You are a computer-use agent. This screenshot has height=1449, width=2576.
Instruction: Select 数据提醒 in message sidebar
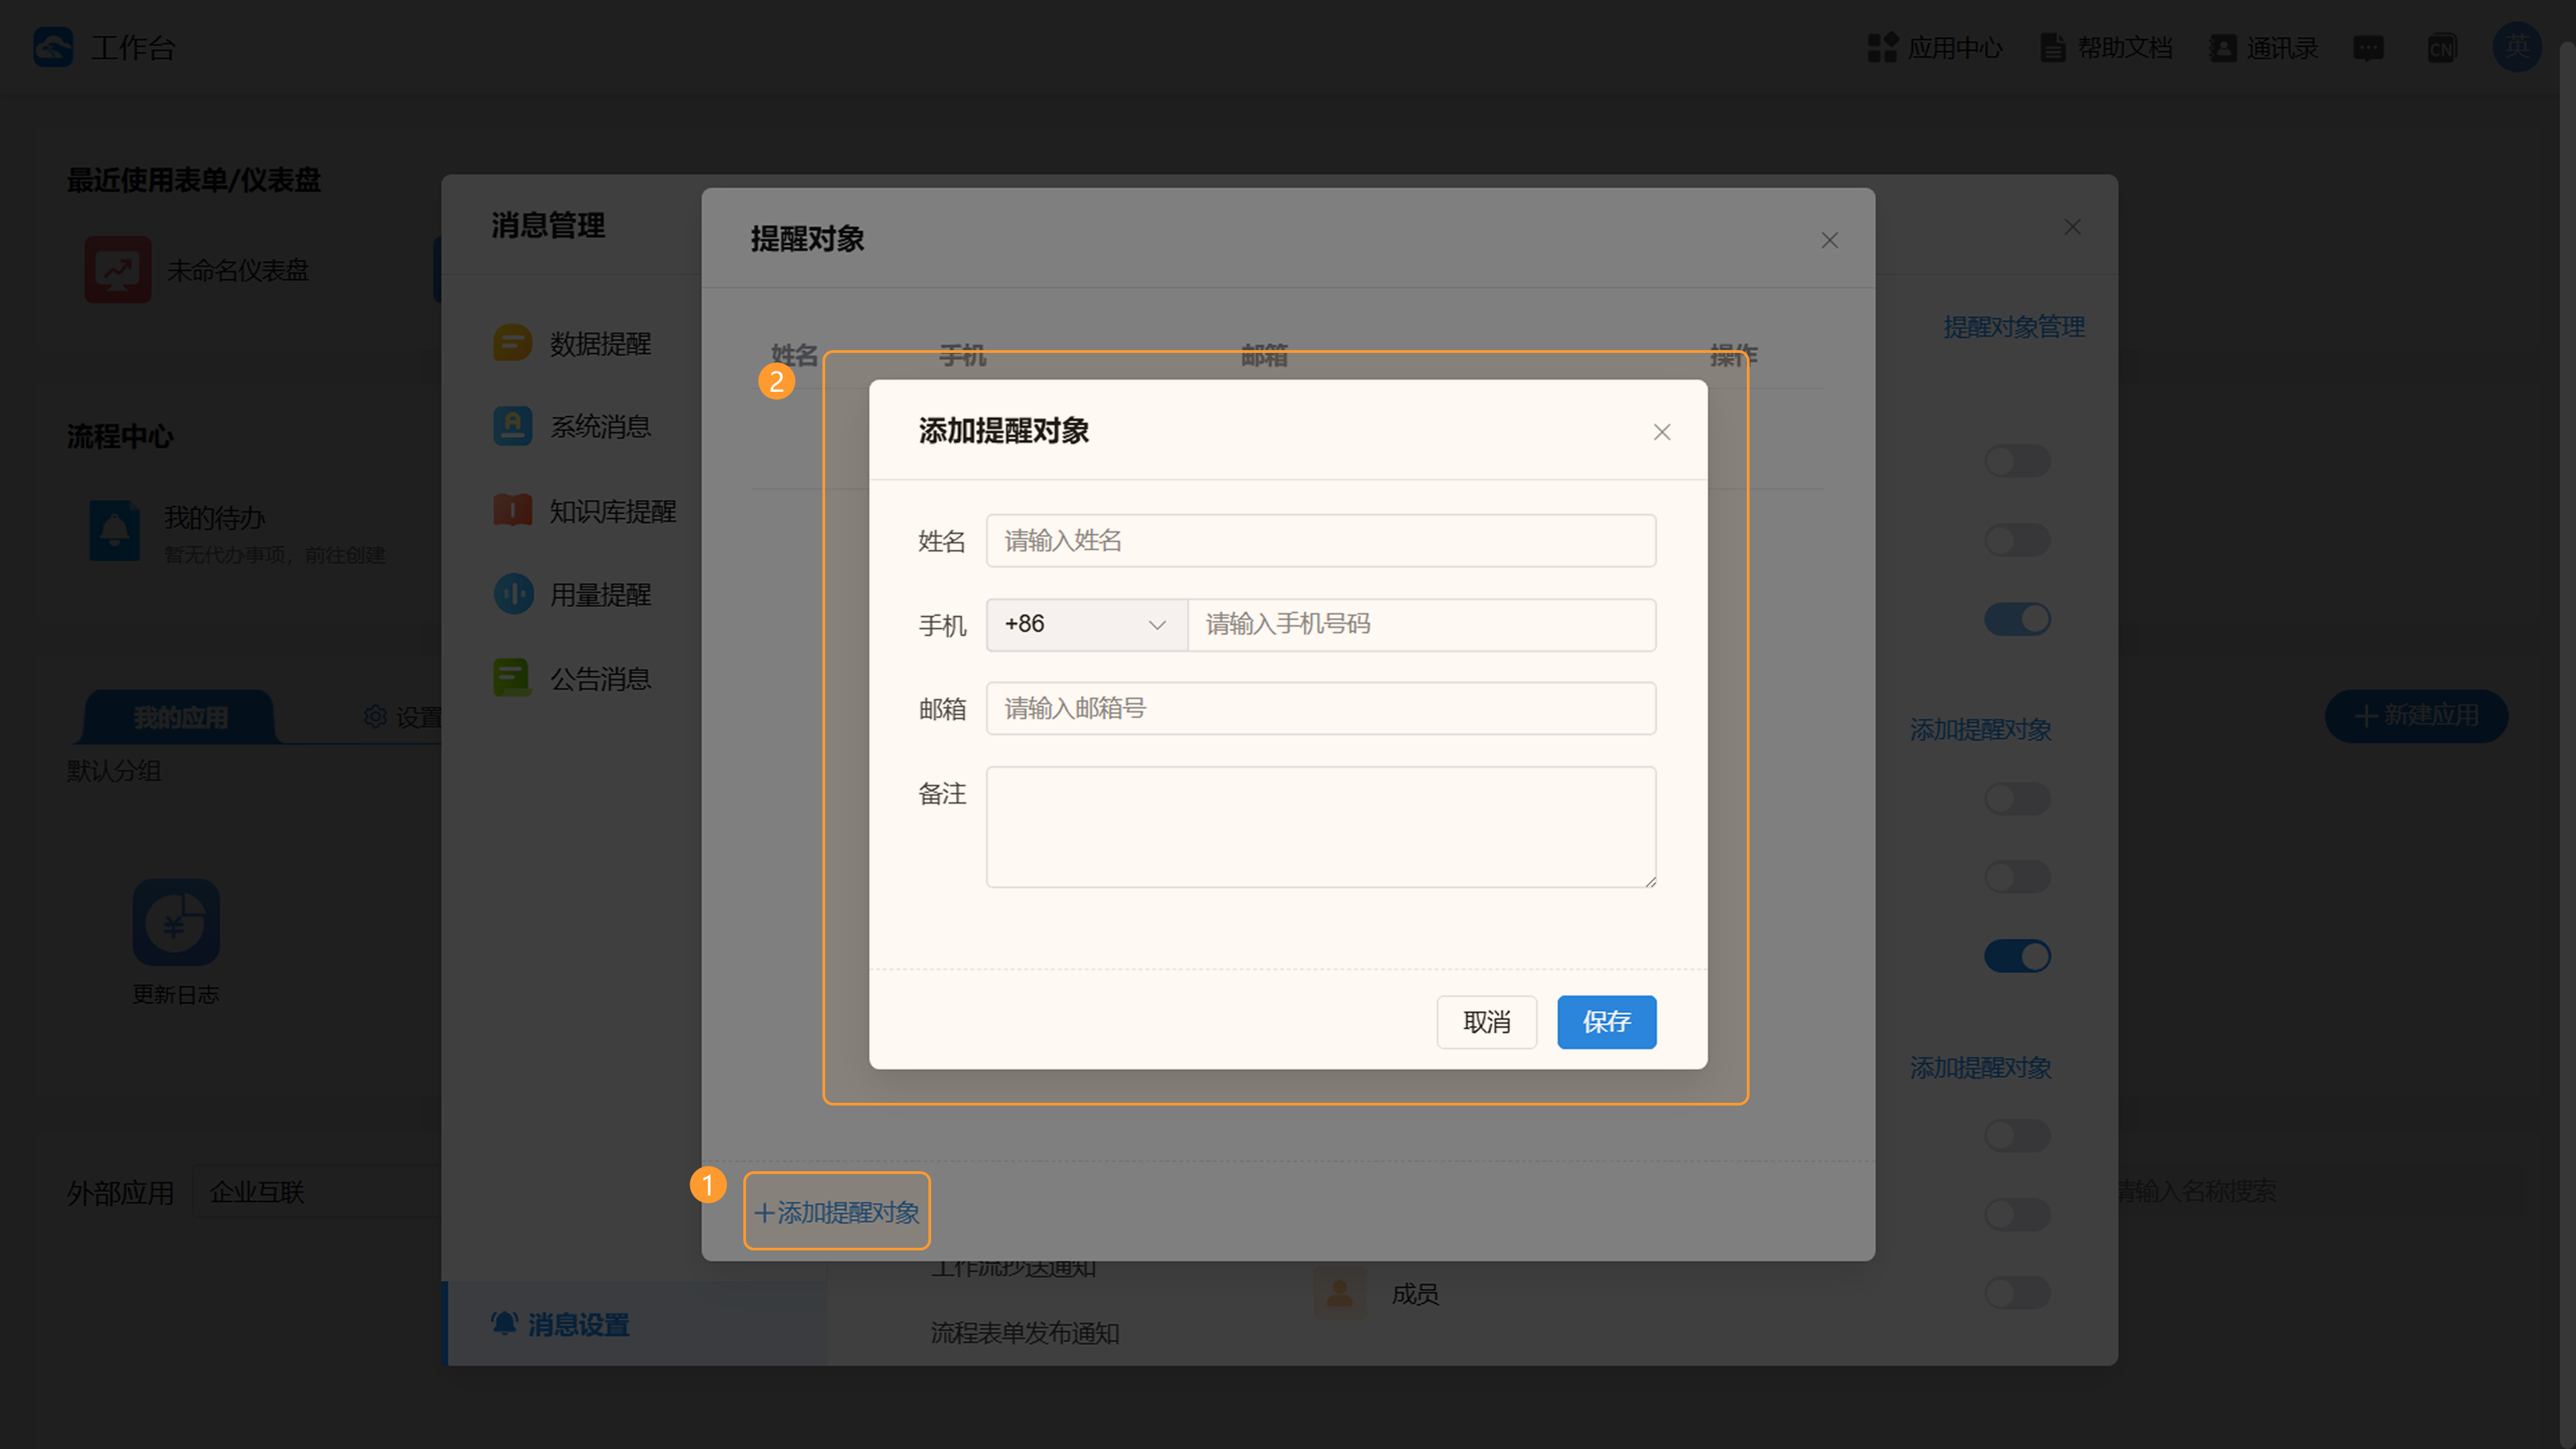pyautogui.click(x=572, y=343)
